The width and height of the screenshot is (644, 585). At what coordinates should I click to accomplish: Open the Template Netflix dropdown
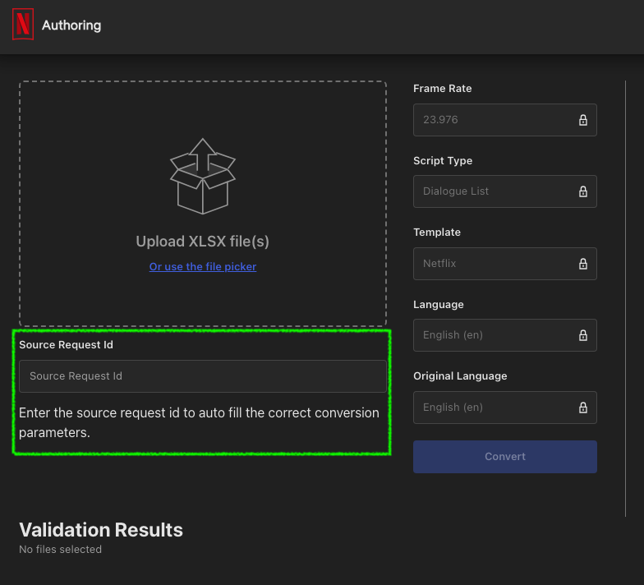(504, 264)
